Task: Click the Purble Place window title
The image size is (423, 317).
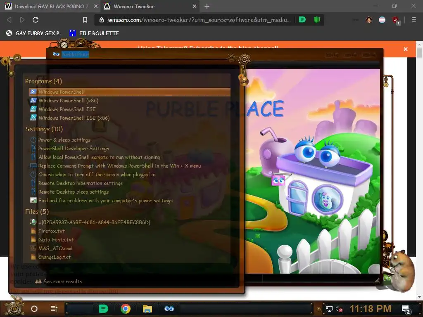Action: (x=75, y=54)
